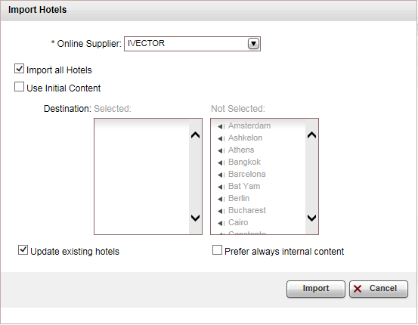
Task: Click up arrow of Selected list scrollbar
Action: pos(196,135)
